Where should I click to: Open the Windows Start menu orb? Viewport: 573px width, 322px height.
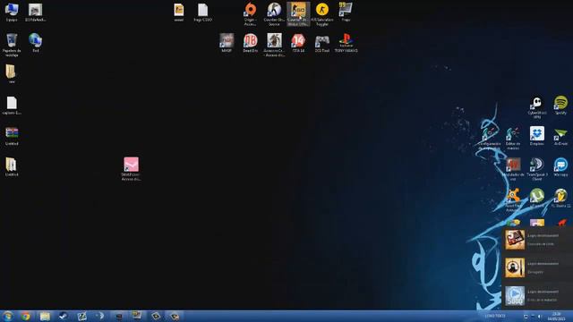(x=8, y=316)
